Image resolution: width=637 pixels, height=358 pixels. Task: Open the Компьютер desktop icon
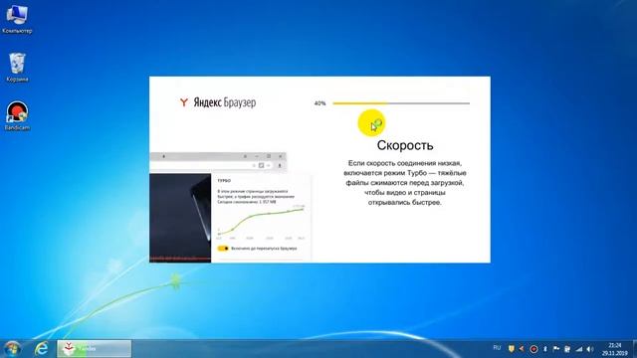tap(17, 18)
